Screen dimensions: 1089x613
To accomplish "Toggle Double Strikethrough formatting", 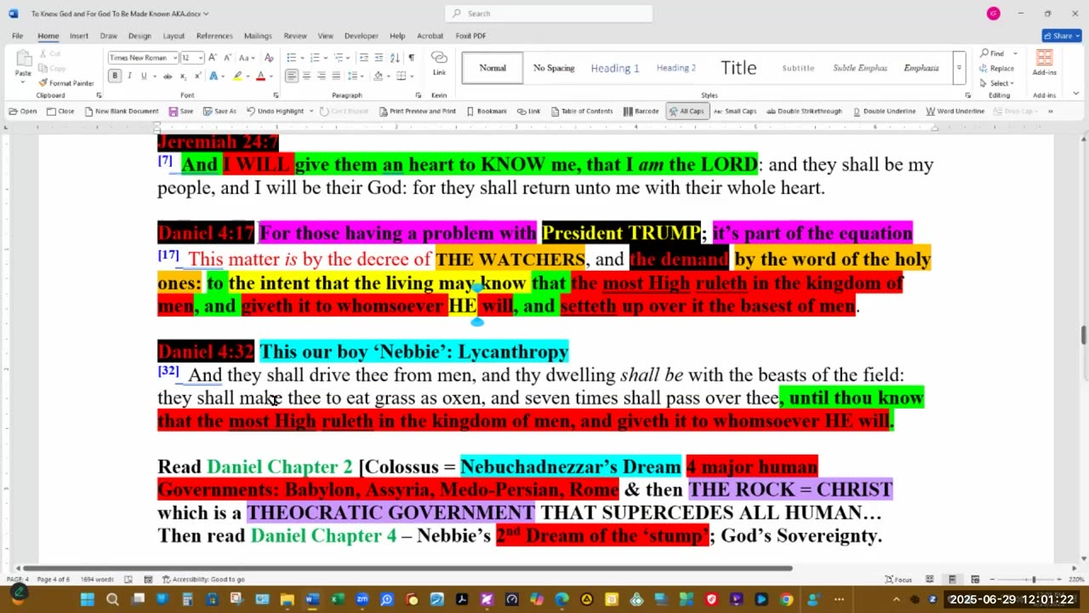I will (x=804, y=112).
